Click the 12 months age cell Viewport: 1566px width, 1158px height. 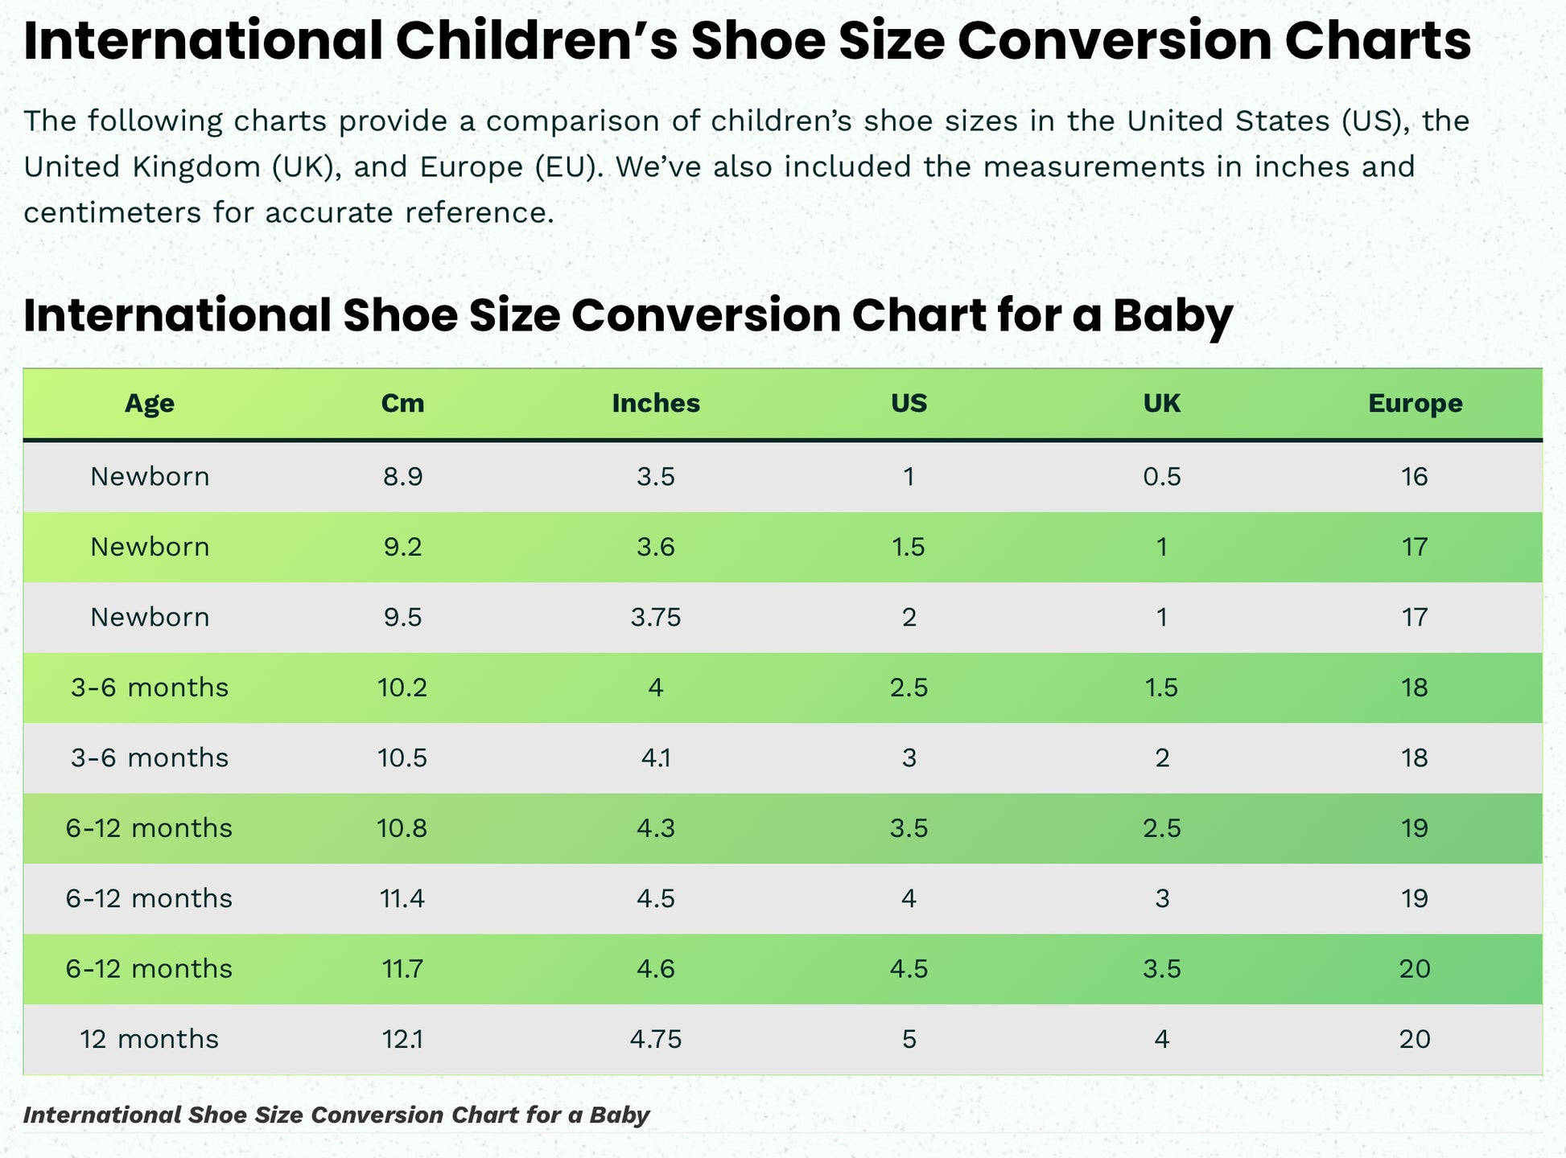click(150, 1039)
